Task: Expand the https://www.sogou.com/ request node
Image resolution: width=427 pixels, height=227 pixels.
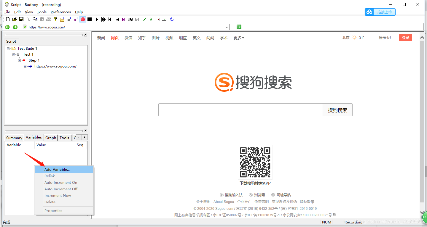Action: (x=25, y=66)
